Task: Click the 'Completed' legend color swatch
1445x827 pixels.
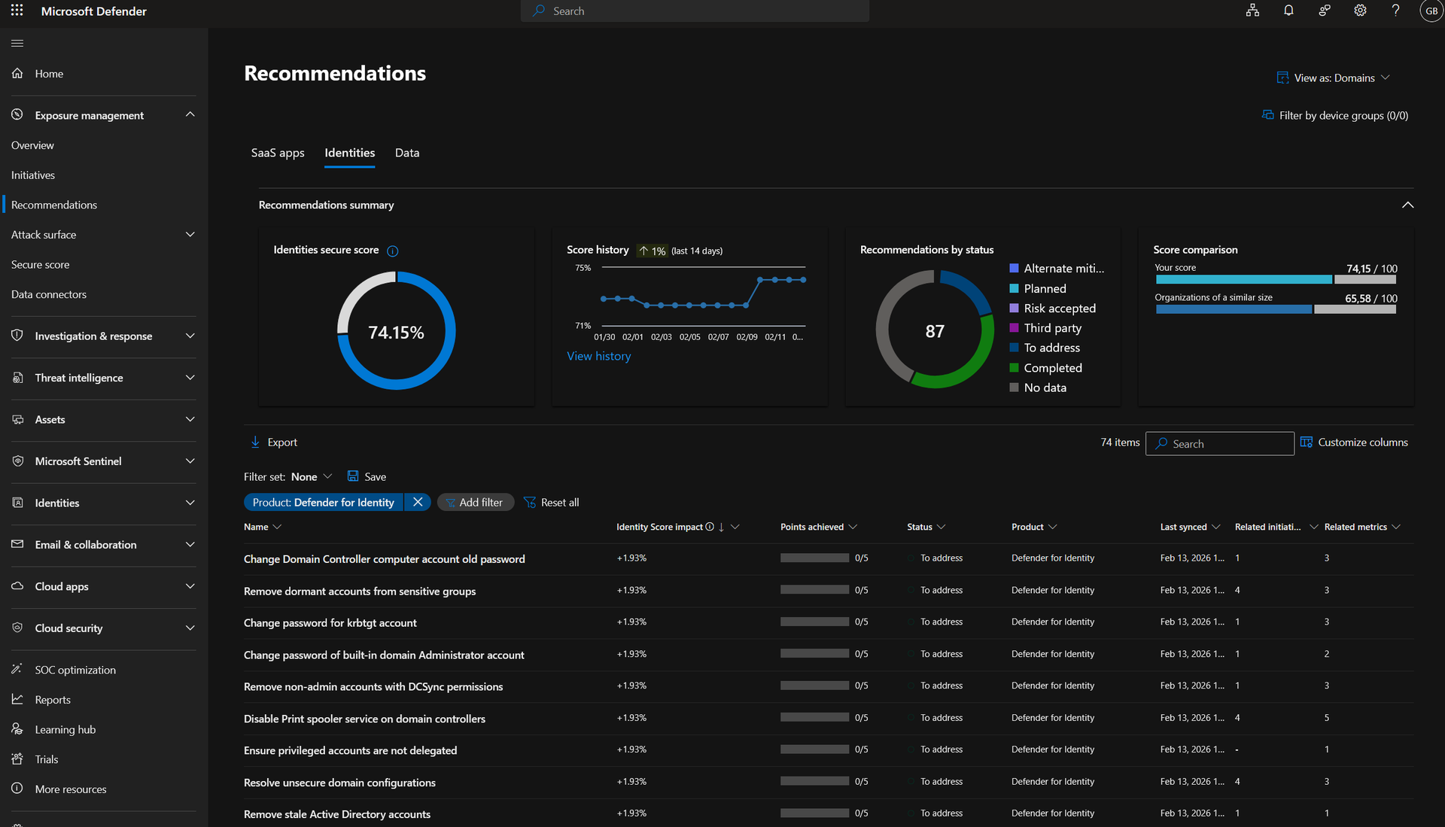Action: 1014,368
